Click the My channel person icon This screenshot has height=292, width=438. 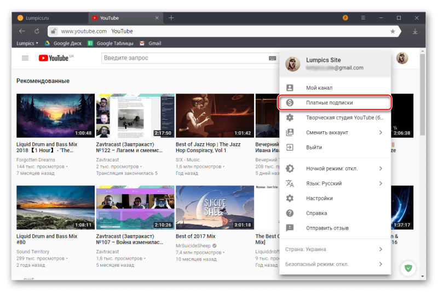point(290,88)
